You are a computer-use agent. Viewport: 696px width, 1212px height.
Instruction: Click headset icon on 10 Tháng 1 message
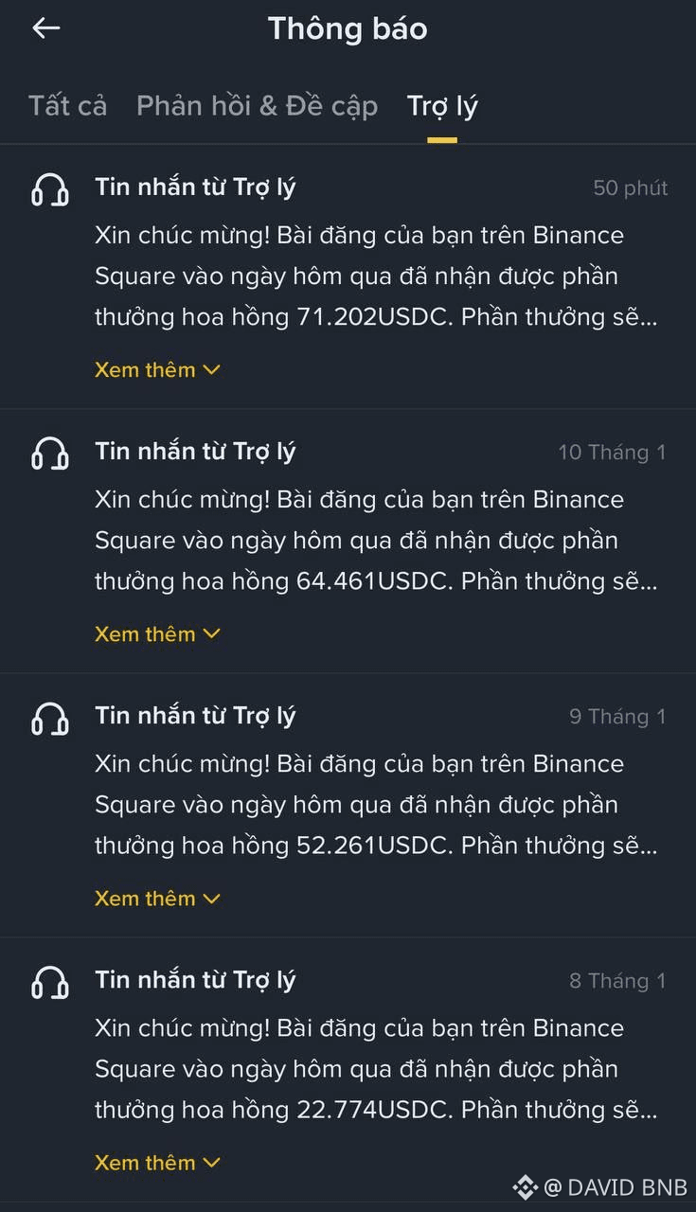point(50,454)
